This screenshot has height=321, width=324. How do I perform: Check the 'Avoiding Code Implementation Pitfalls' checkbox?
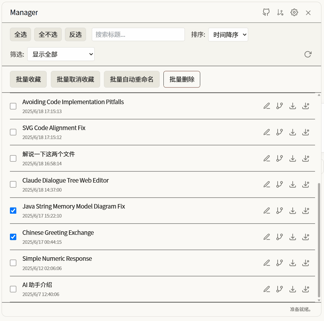click(13, 106)
